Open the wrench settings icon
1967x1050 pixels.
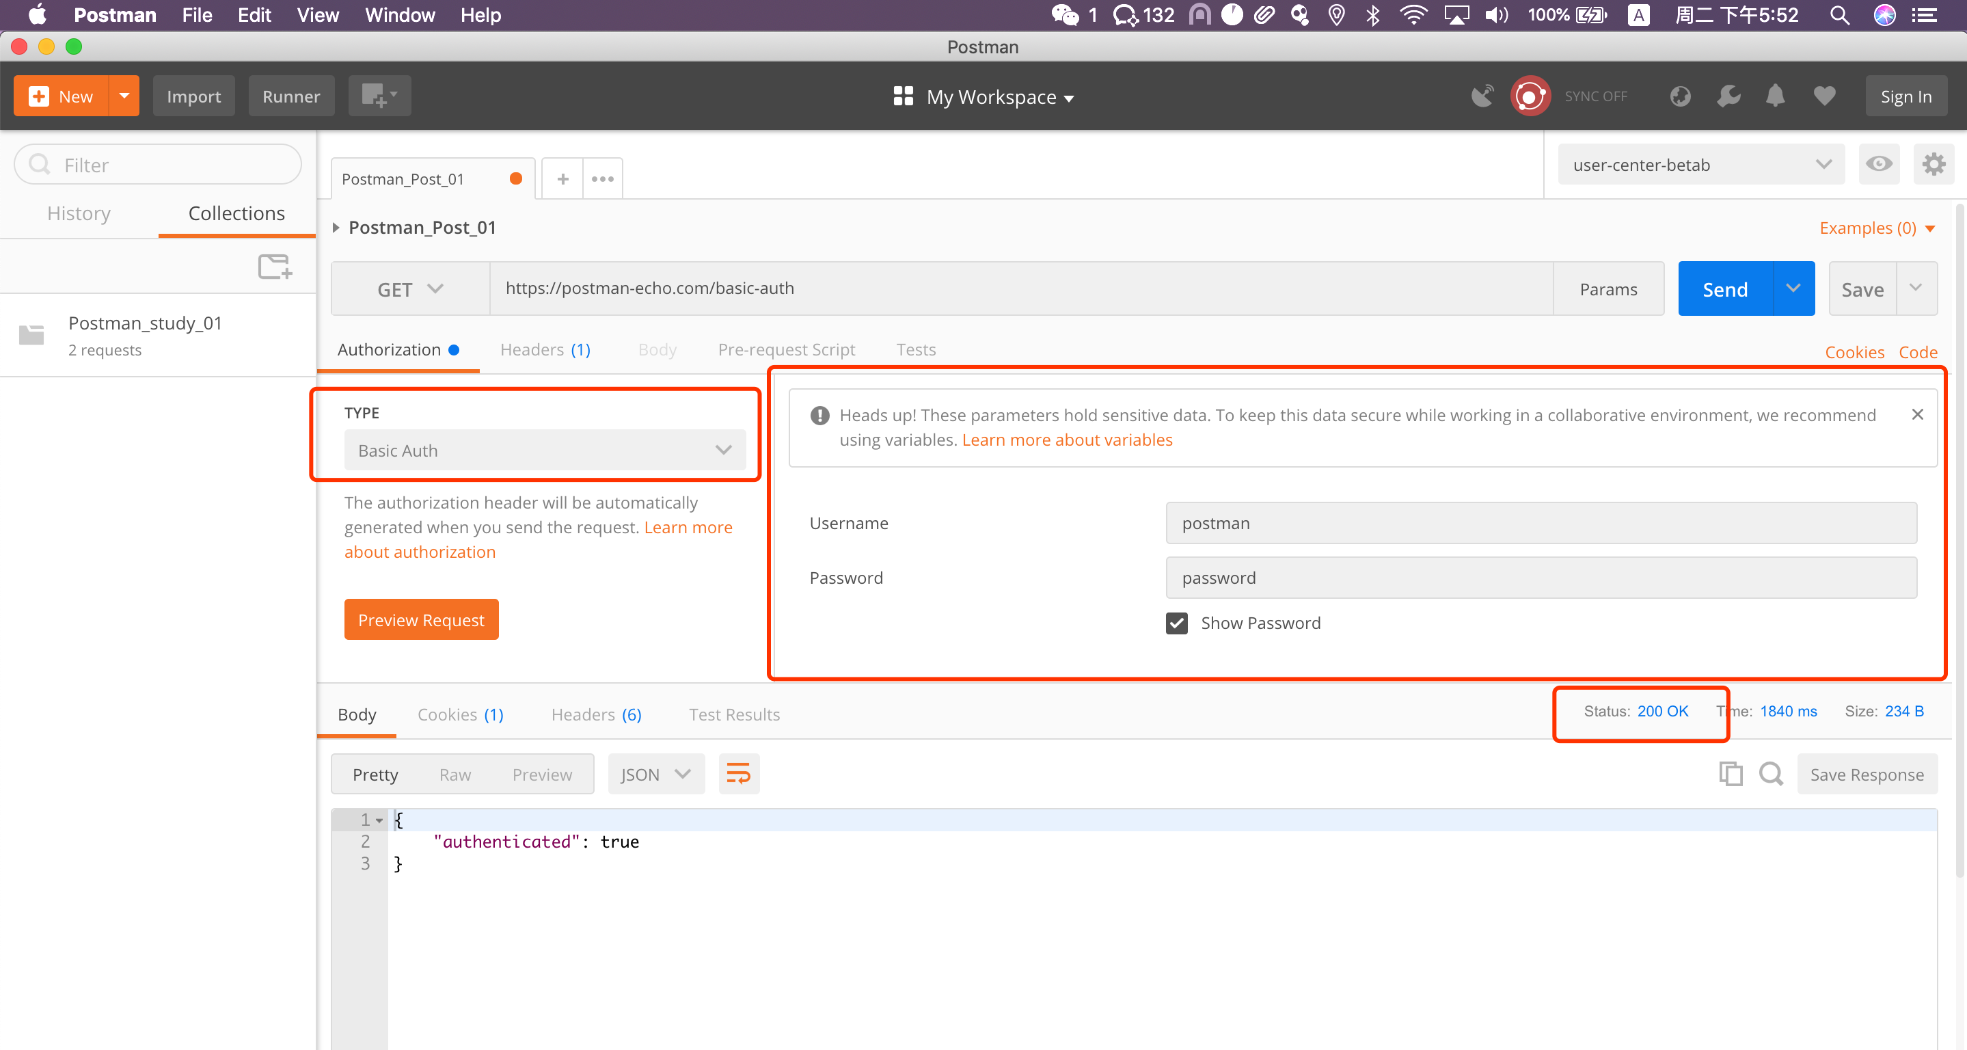point(1728,96)
